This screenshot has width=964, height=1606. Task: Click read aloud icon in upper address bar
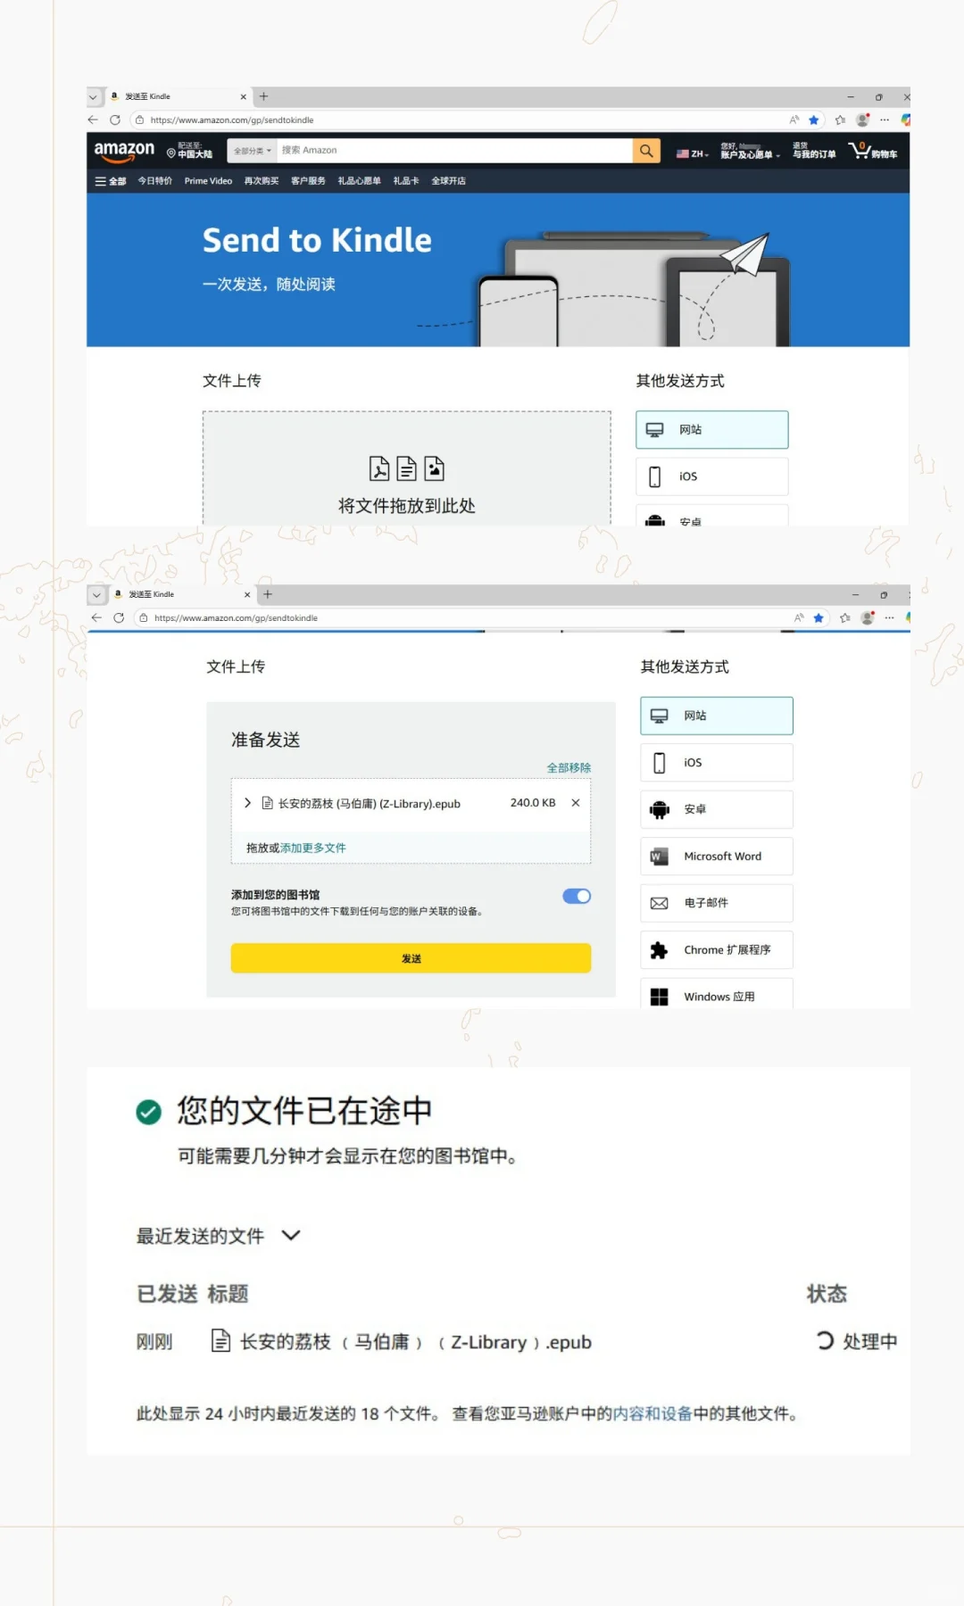794,120
